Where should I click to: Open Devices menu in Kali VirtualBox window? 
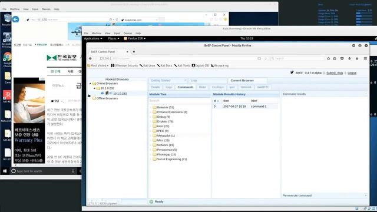[x=128, y=33]
